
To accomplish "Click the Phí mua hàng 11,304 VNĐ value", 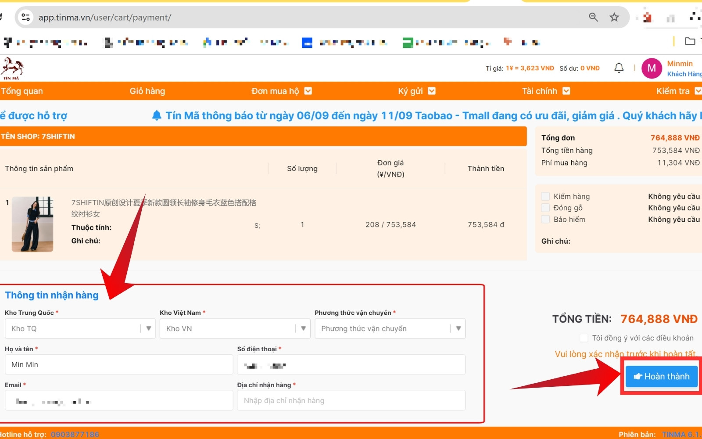I will point(678,162).
